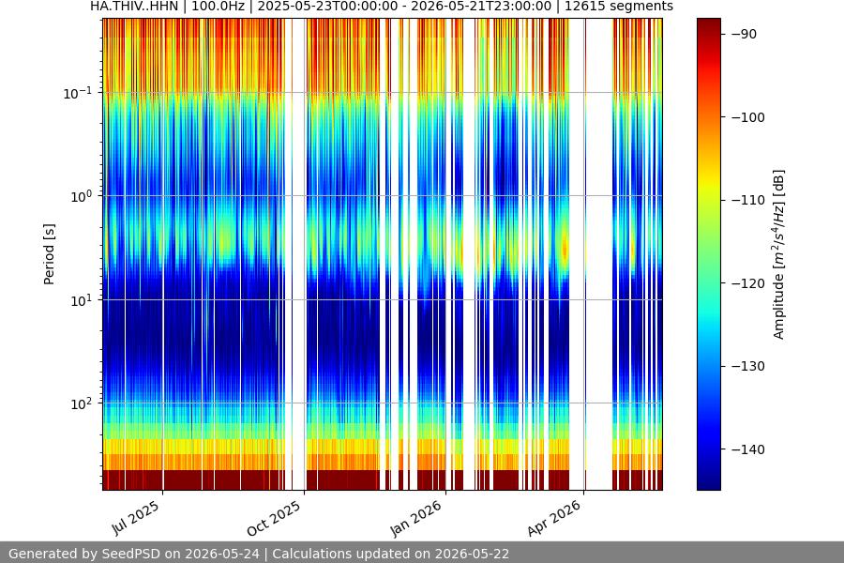
Task: Click the 10⁻¹ y-axis tick label
Action: [77, 93]
